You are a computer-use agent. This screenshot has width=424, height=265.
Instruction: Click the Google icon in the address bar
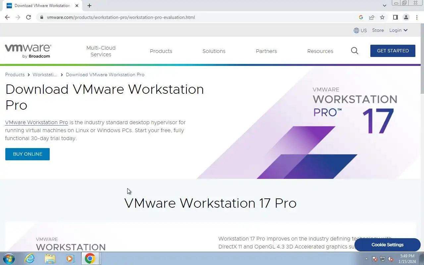pos(361,17)
